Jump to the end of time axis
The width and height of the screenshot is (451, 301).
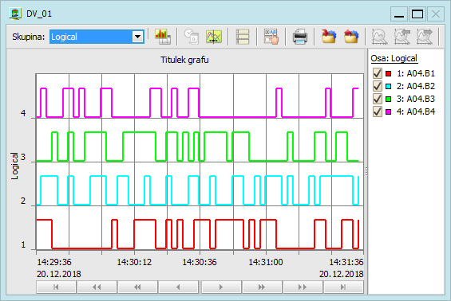click(x=343, y=287)
